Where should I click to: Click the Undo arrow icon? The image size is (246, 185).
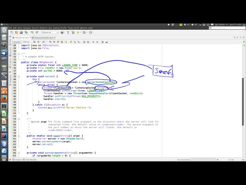coord(32,32)
